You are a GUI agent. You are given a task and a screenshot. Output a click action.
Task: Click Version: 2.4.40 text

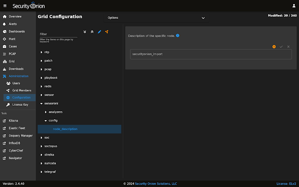14,184
